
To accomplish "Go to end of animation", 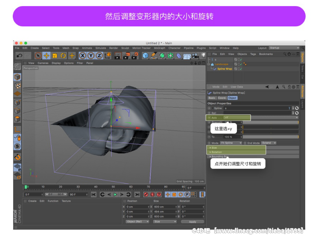I will (137, 195).
